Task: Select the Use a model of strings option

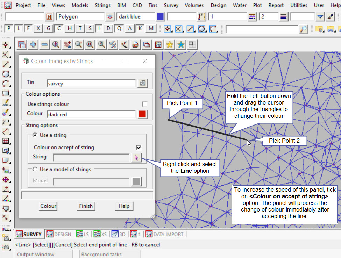Action: [35, 169]
